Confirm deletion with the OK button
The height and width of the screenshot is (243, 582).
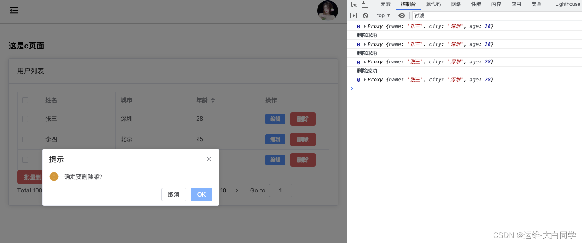click(x=202, y=195)
